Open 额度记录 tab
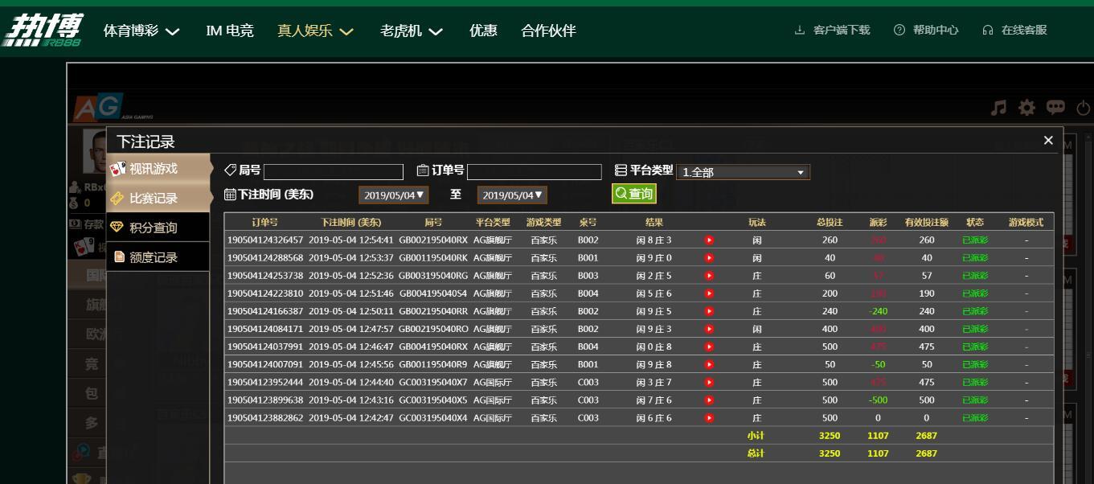The width and height of the screenshot is (1094, 484). (x=154, y=258)
